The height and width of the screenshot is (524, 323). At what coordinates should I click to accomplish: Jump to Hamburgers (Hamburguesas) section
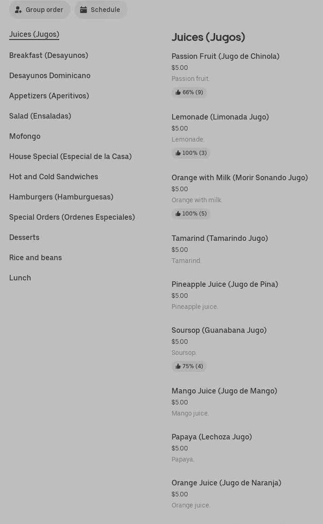(x=61, y=197)
